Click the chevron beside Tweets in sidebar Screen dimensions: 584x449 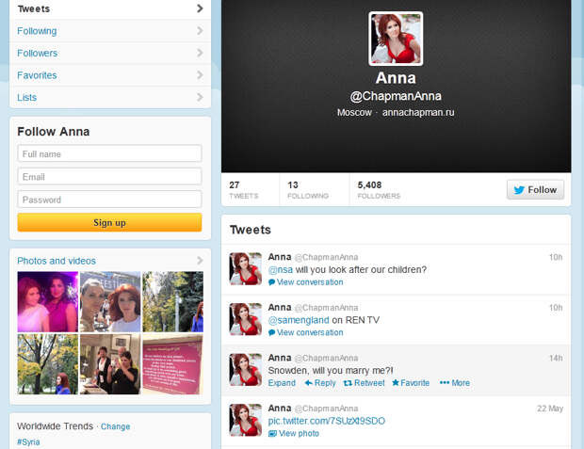(200, 8)
